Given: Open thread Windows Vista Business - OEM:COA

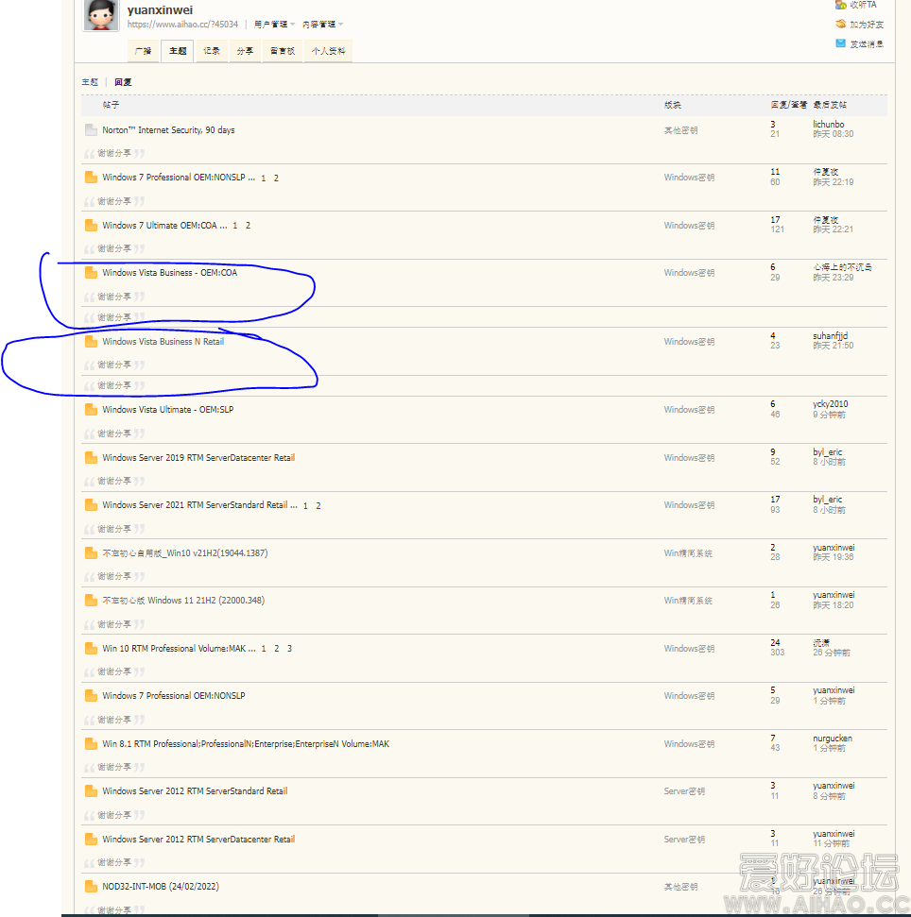Looking at the screenshot, I should point(169,273).
